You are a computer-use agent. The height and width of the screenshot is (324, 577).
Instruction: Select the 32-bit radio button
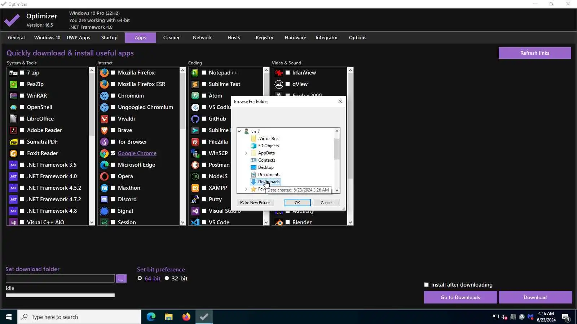pyautogui.click(x=167, y=278)
